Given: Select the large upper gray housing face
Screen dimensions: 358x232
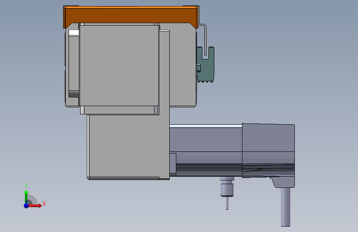Looking at the screenshot, I should pos(119,66).
